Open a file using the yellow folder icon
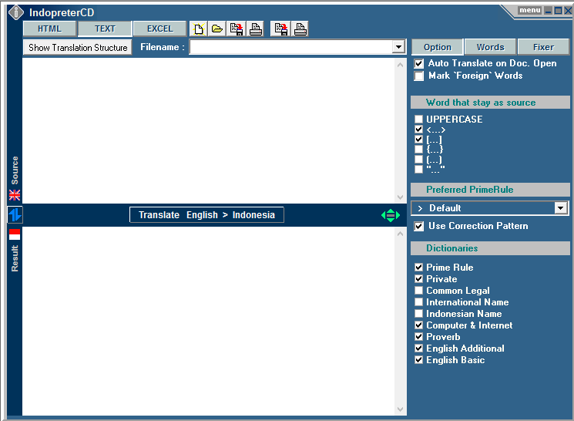 click(217, 29)
